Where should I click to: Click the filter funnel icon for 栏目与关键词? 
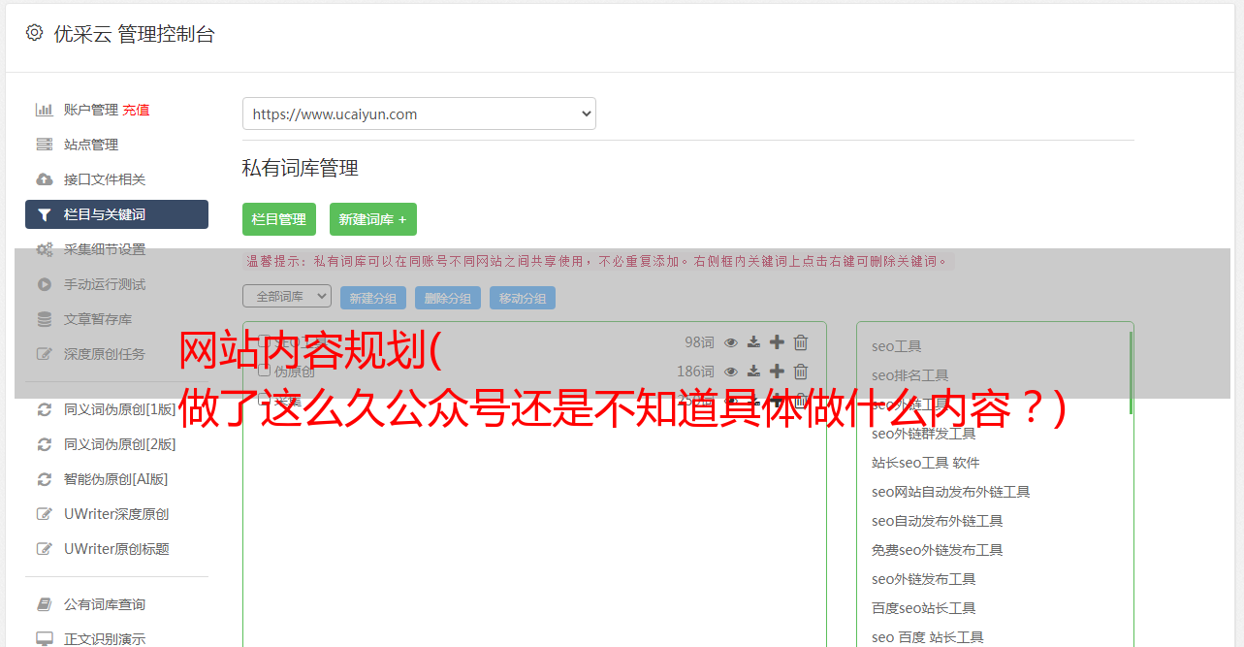(x=45, y=214)
